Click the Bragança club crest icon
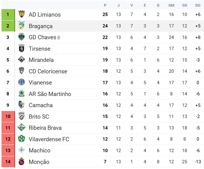This screenshot has width=204, height=169. point(22,26)
